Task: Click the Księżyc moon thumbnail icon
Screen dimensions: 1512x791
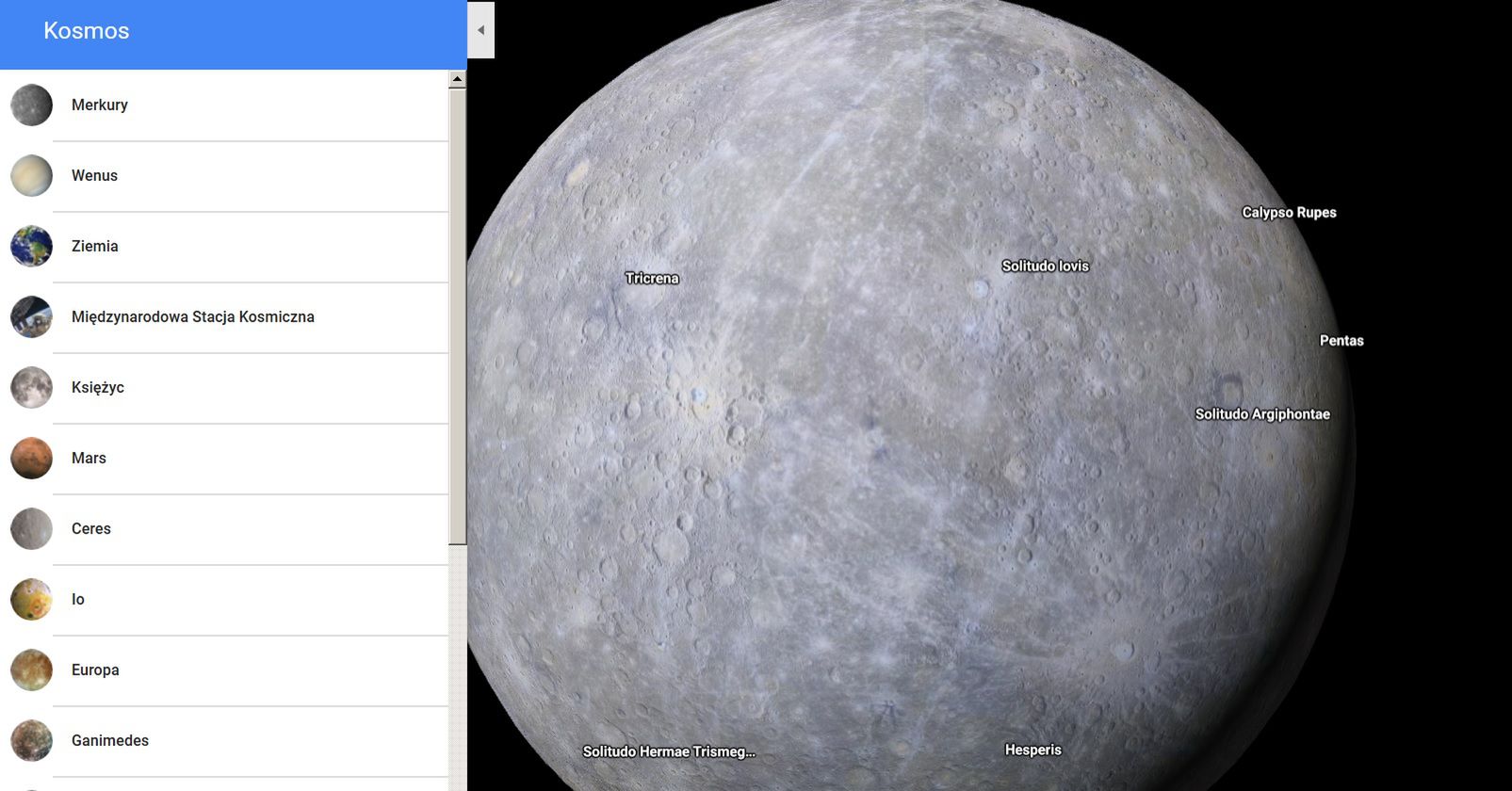Action: pos(31,387)
